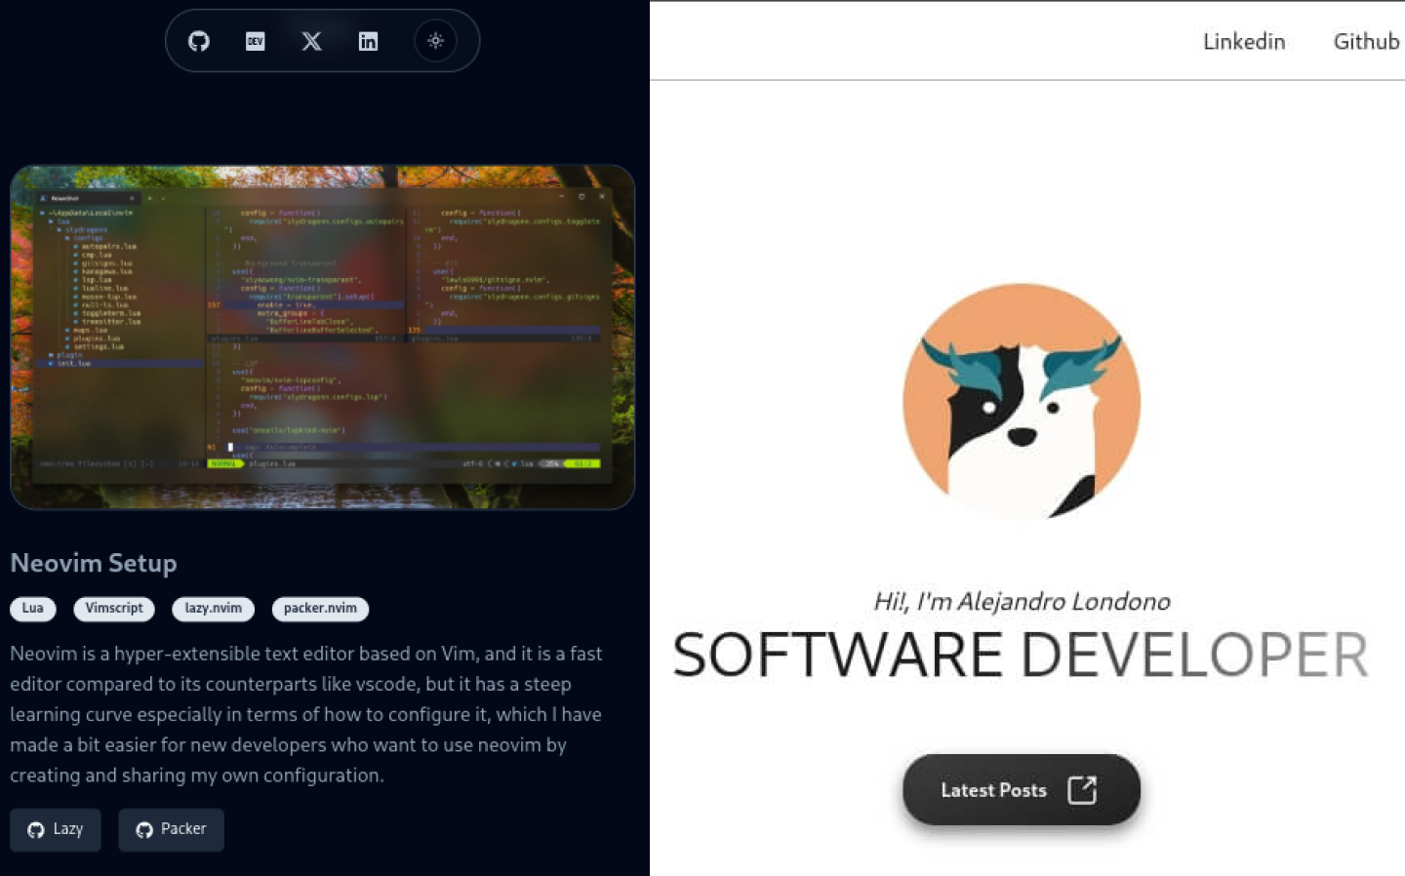Go to the Linkedin text link in the header
1405x876 pixels.
1244,41
